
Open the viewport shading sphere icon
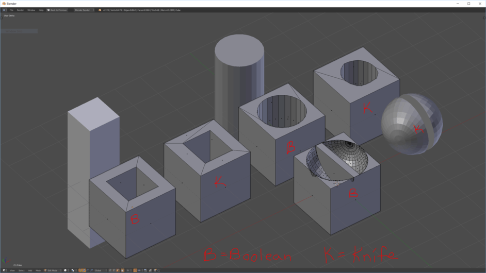point(66,270)
